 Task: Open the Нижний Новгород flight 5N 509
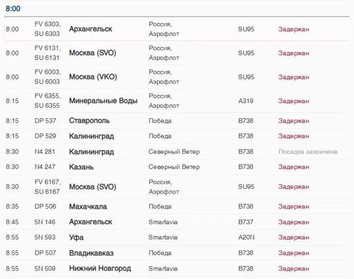click(177, 268)
